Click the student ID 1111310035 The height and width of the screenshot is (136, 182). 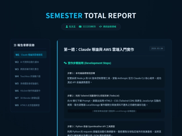[x=89, y=27]
